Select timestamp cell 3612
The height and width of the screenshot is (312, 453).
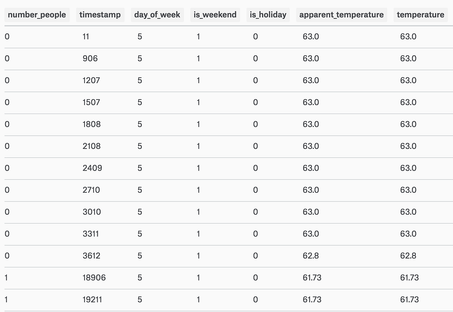(x=91, y=255)
